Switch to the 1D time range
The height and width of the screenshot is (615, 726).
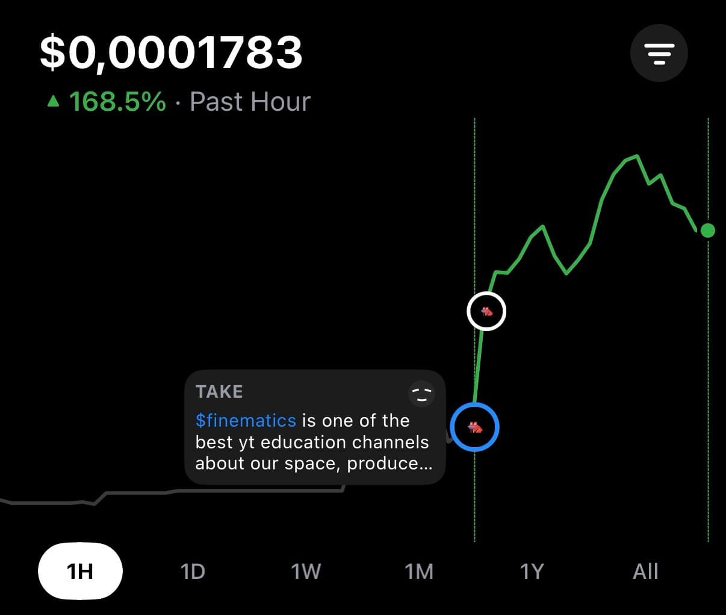coord(193,571)
